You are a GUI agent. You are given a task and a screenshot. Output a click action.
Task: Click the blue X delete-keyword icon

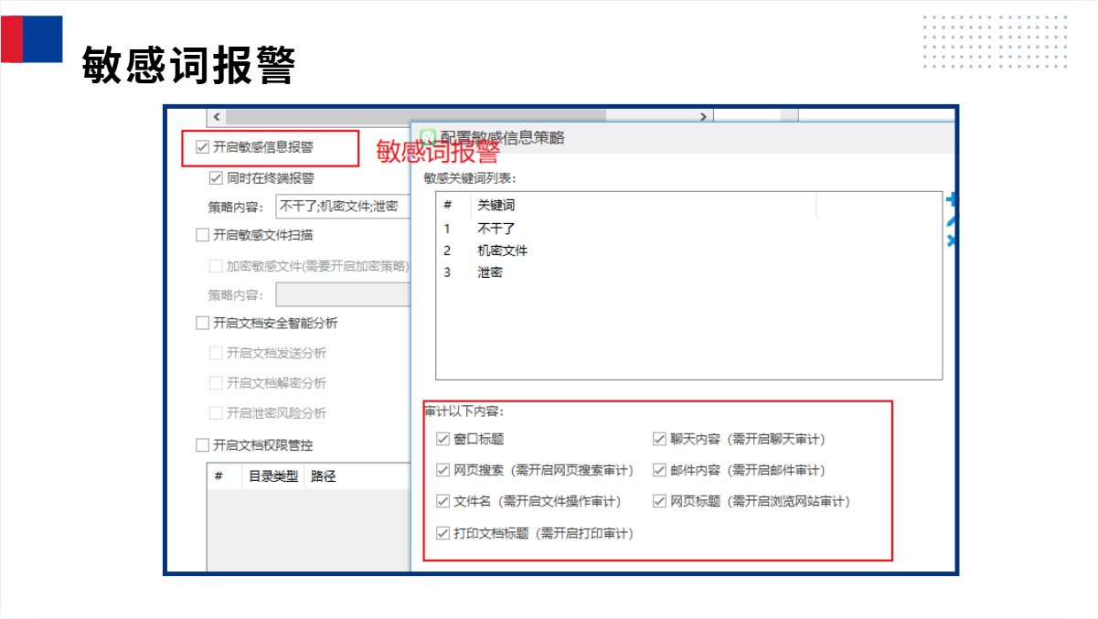[x=952, y=240]
